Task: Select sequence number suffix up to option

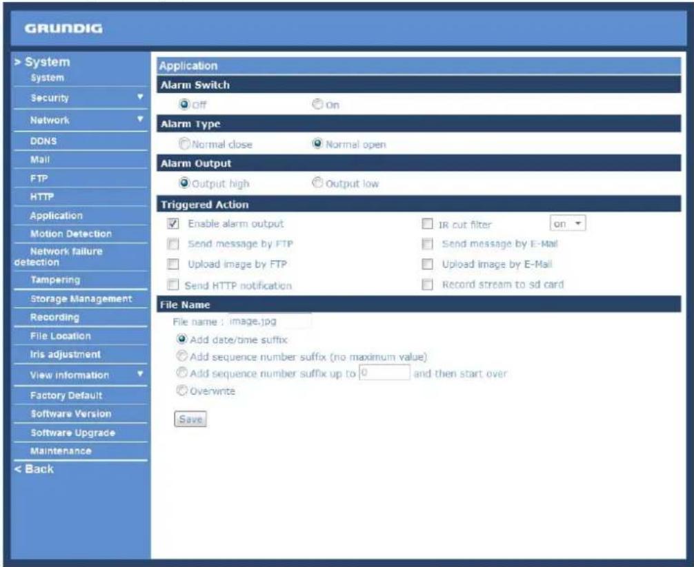Action: pos(181,373)
